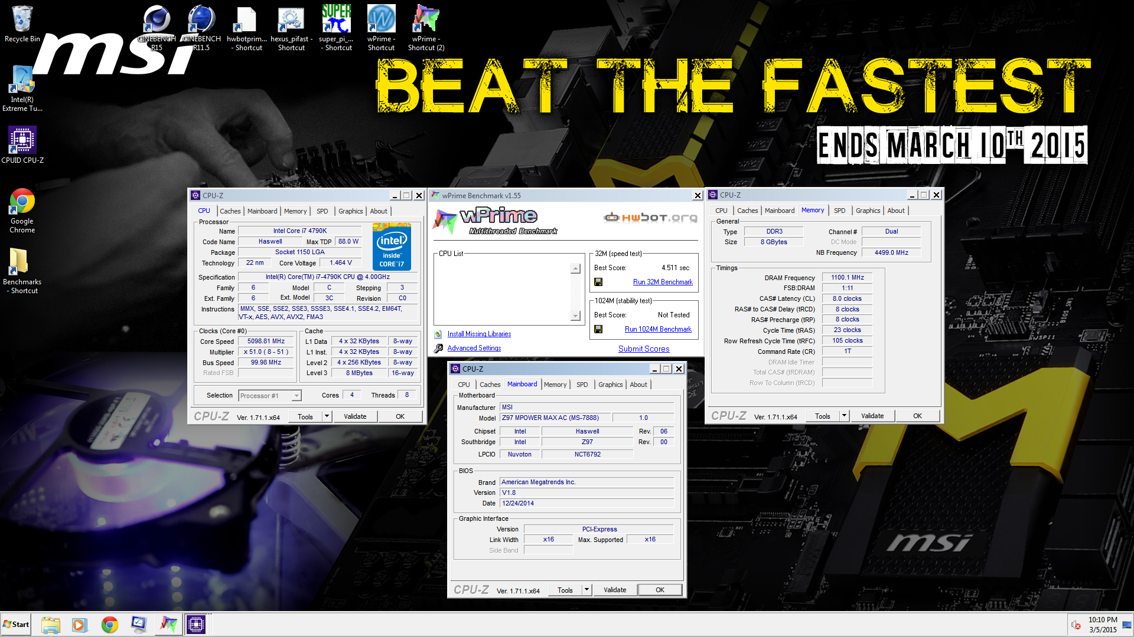Open hexus_pifast shortcut icon

point(291,27)
